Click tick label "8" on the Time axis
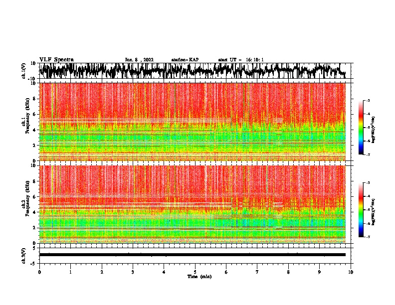395x305 pixels. [x=288, y=272]
